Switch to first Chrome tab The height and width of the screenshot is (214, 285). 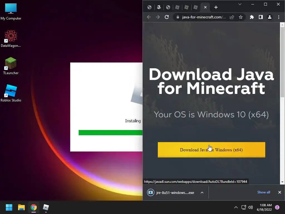coord(149,7)
